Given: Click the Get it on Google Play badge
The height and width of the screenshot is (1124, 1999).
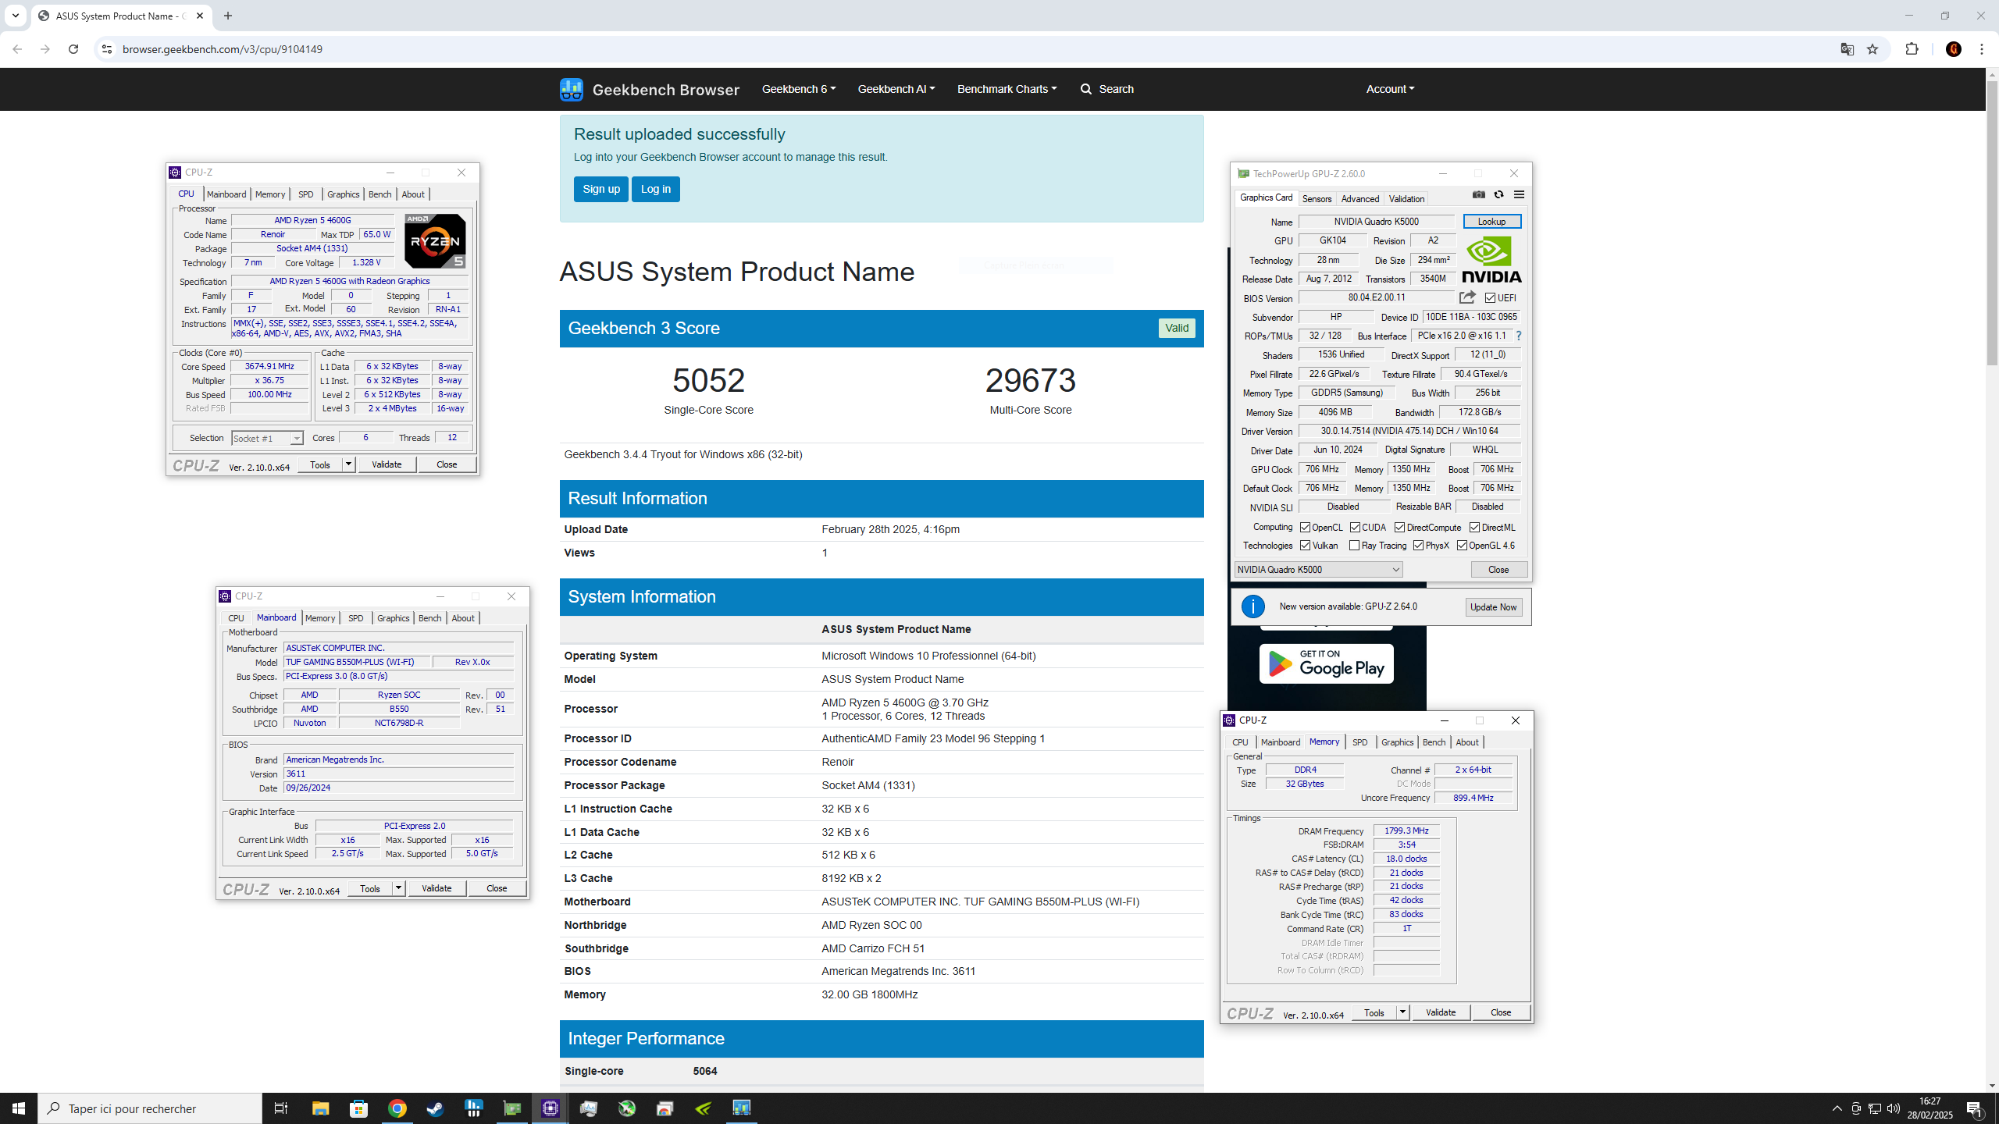Looking at the screenshot, I should pos(1326,663).
